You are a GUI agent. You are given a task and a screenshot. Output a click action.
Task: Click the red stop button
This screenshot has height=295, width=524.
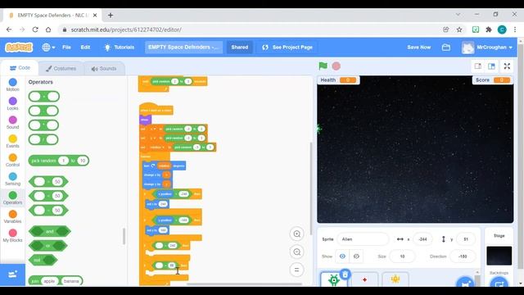[337, 66]
